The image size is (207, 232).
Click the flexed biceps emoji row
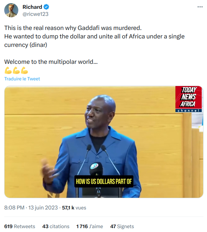(16, 70)
